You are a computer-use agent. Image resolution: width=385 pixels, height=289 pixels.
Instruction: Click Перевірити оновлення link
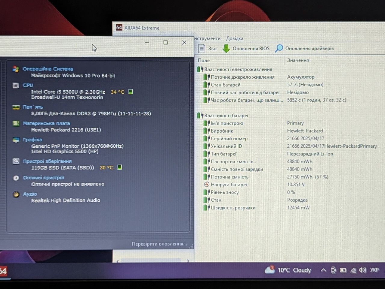click(x=159, y=244)
